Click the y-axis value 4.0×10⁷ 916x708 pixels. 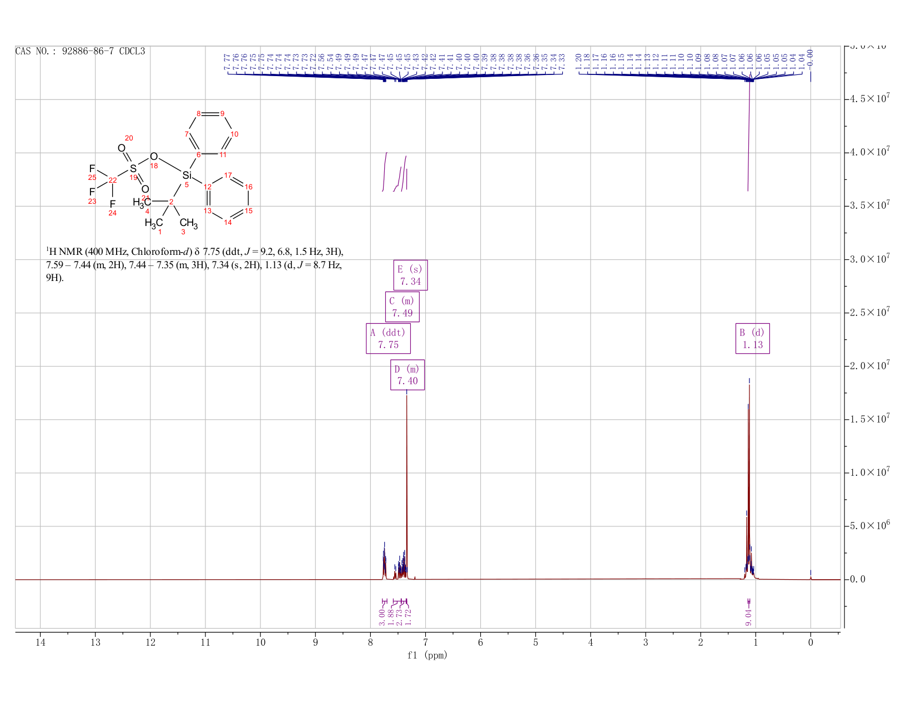click(869, 152)
